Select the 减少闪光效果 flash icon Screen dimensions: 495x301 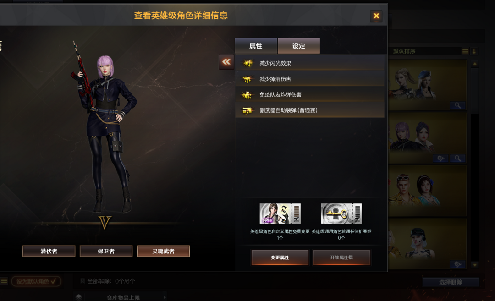(247, 63)
